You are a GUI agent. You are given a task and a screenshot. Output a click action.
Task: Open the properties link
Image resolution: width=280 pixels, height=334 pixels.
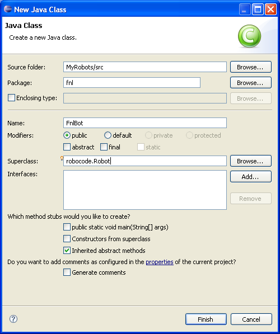point(159,262)
